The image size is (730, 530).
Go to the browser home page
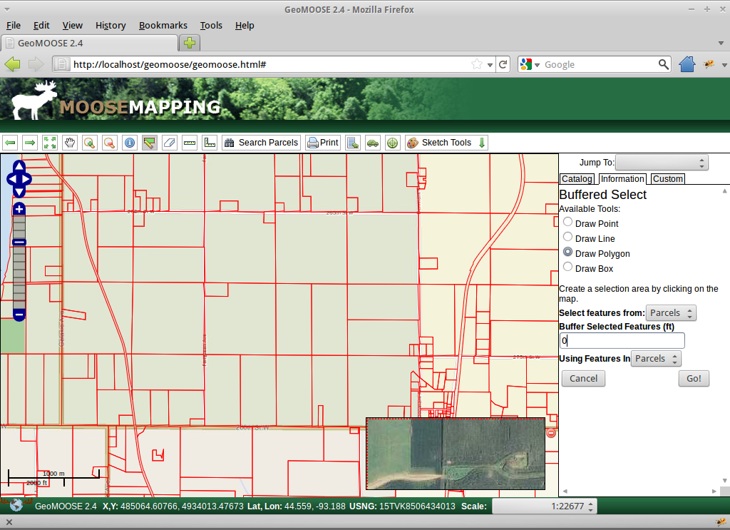[x=687, y=64]
